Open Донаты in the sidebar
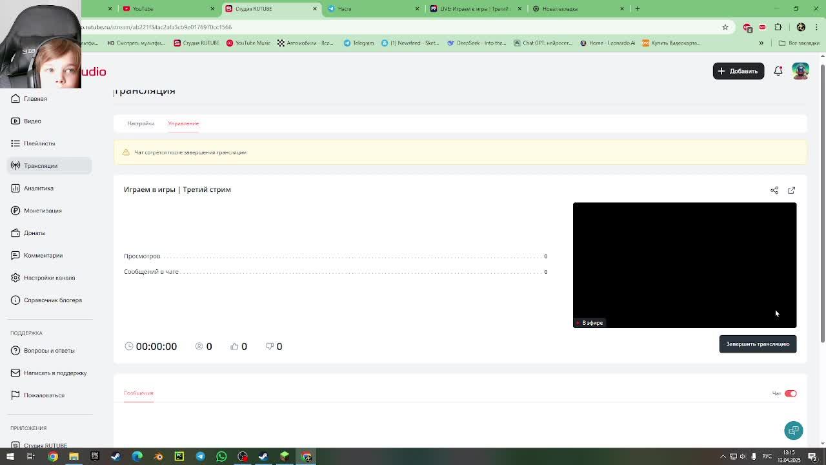 50,233
